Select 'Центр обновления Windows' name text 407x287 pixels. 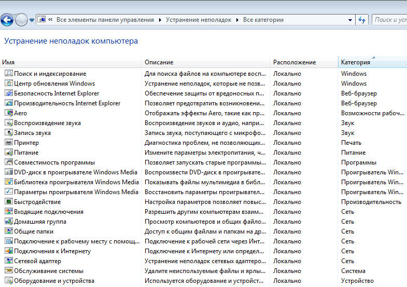[x=54, y=84]
